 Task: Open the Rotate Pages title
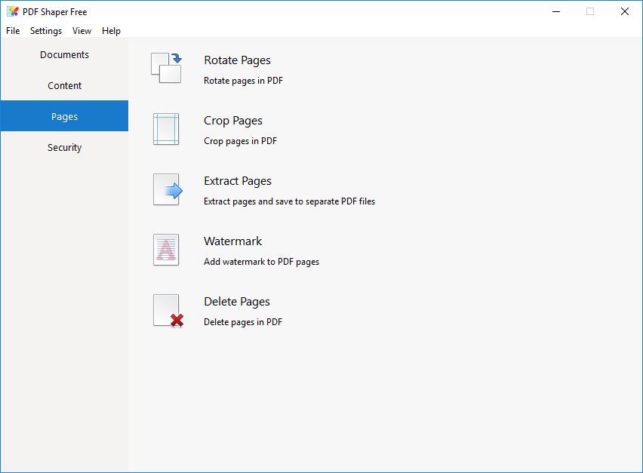[x=237, y=60]
